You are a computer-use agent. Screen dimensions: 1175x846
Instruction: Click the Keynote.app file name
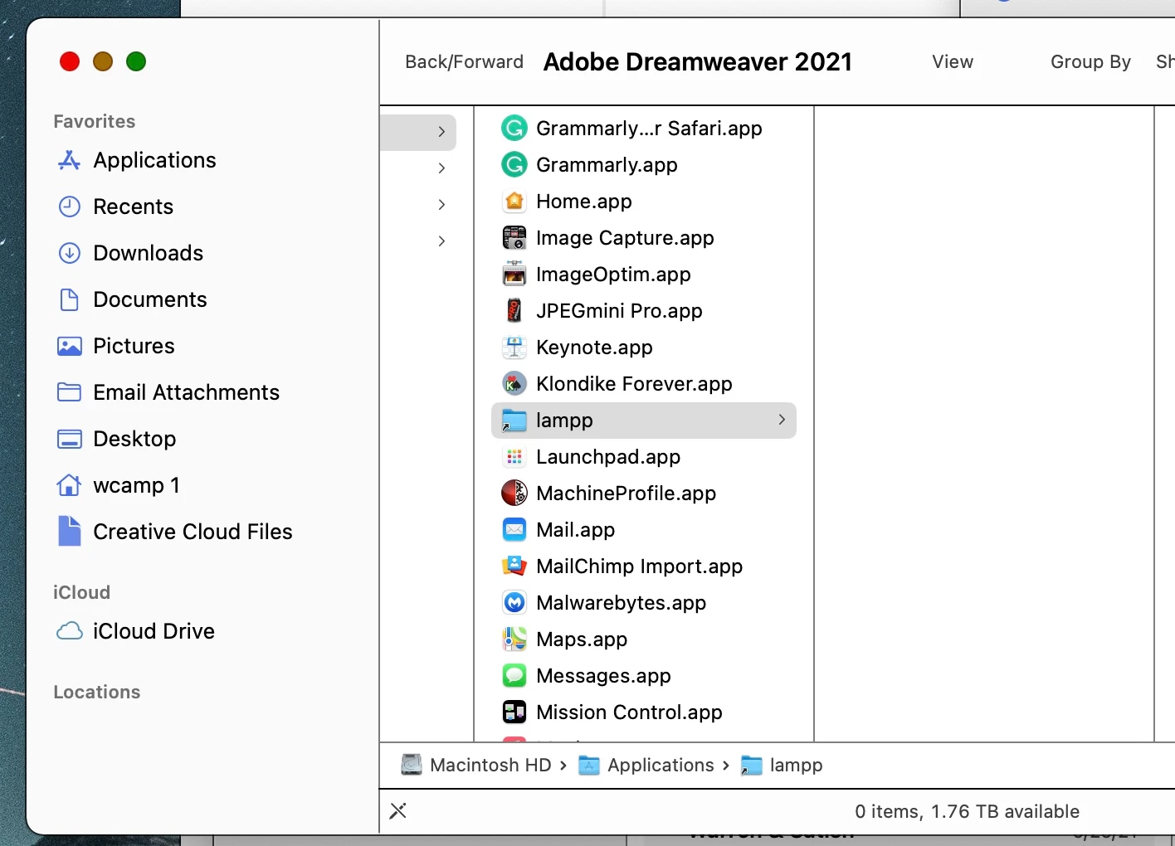[x=594, y=348]
